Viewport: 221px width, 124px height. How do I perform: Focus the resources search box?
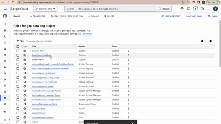coord(111,9)
